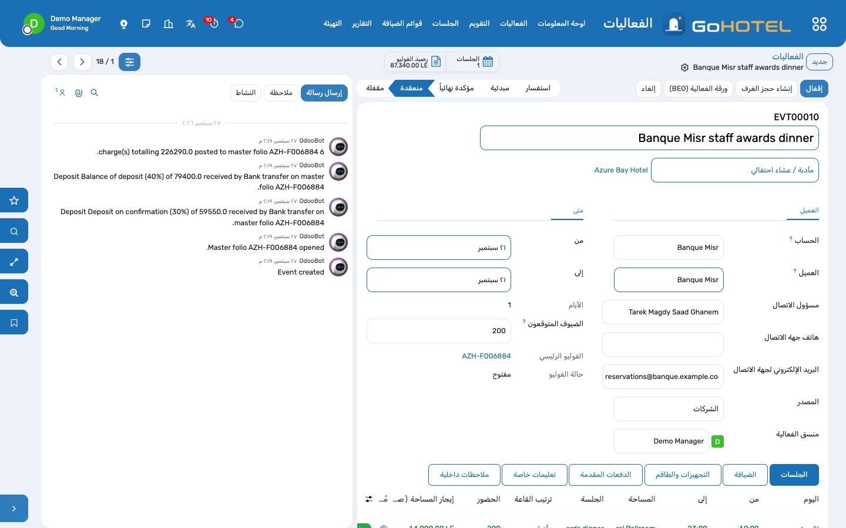This screenshot has width=846, height=528.
Task: Switch to the التجهيزات والطاقم tab
Action: pyautogui.click(x=683, y=475)
